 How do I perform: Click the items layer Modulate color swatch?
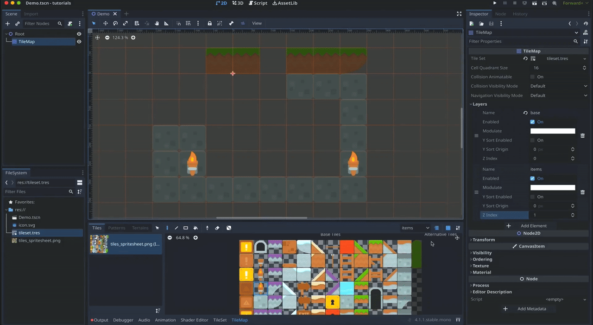[553, 188]
